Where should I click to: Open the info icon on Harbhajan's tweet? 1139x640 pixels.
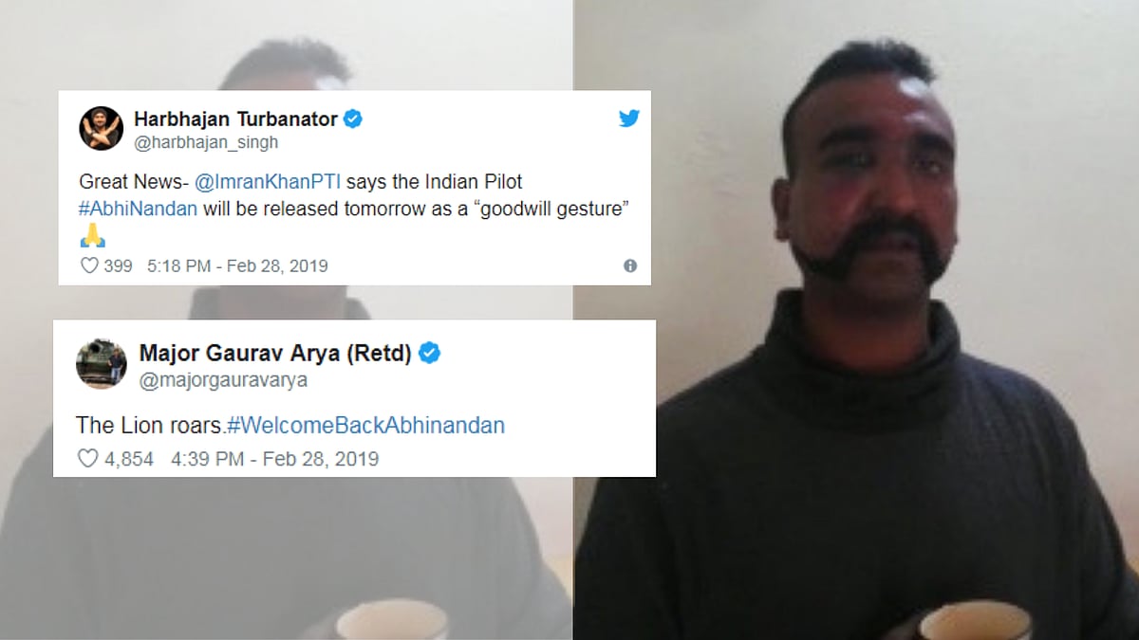tap(630, 265)
